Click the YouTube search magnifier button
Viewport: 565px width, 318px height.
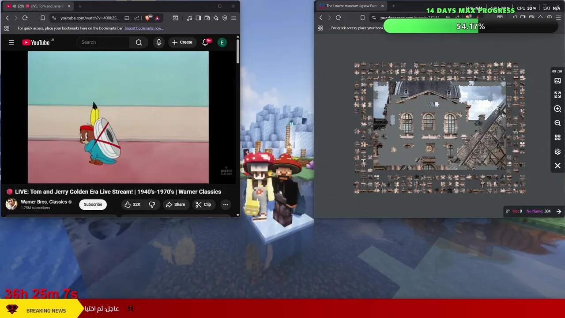(x=139, y=42)
